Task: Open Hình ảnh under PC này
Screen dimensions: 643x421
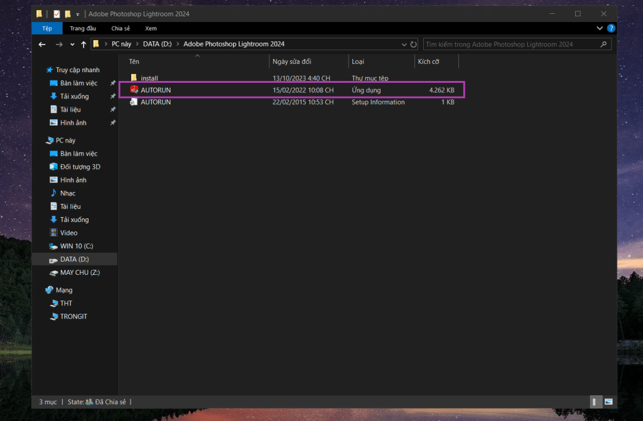Action: coord(68,180)
